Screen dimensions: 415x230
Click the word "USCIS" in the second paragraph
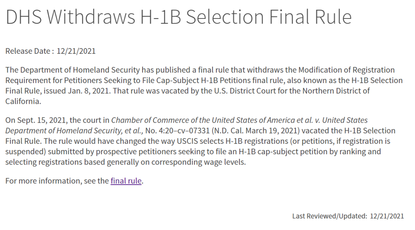(x=188, y=141)
